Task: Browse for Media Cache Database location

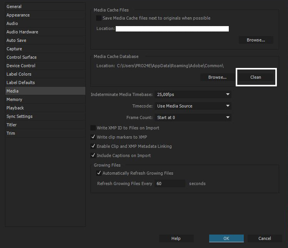Action: click(217, 77)
